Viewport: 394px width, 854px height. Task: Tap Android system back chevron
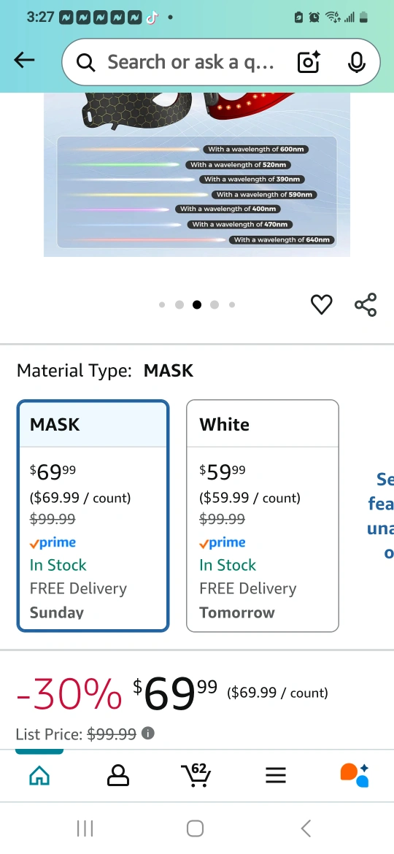[x=306, y=828]
